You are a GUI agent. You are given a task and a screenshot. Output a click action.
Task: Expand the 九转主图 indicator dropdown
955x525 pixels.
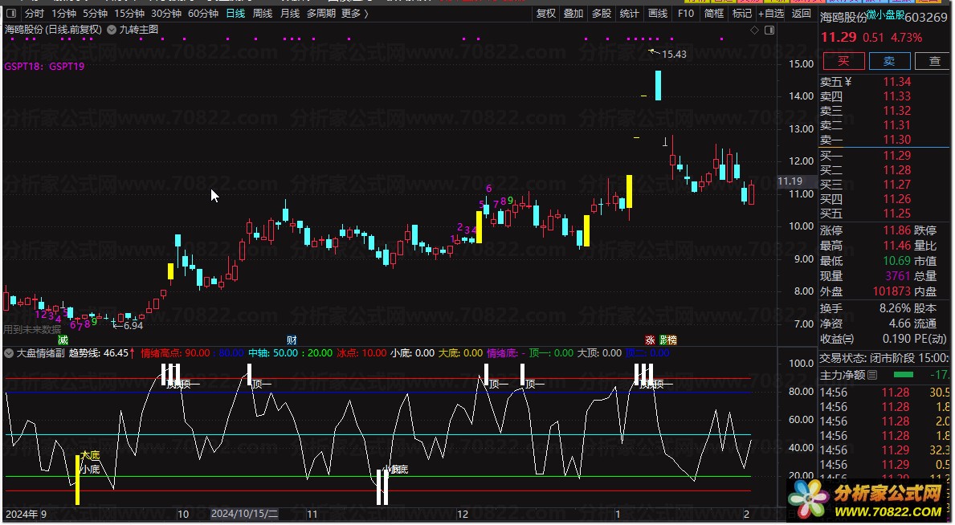(113, 30)
